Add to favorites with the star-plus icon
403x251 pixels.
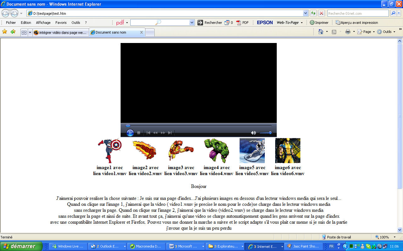(13, 32)
